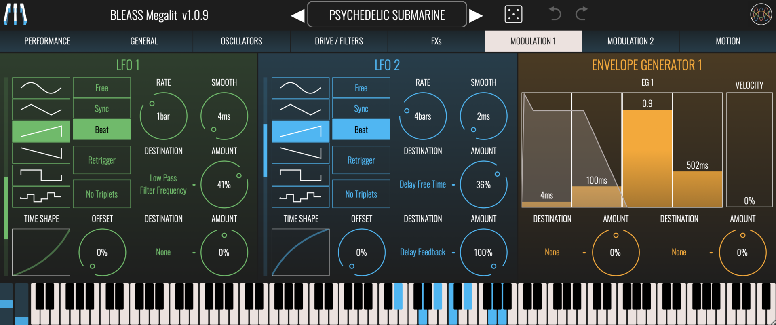Enable Free mode for LFO 1

point(101,88)
